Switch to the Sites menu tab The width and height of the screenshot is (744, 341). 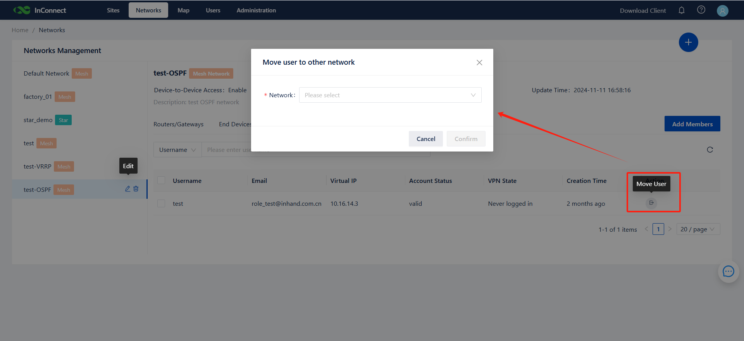tap(113, 10)
